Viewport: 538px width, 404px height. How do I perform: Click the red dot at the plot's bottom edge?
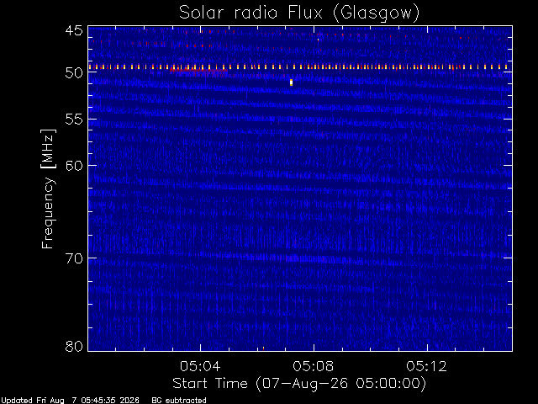coord(263,348)
